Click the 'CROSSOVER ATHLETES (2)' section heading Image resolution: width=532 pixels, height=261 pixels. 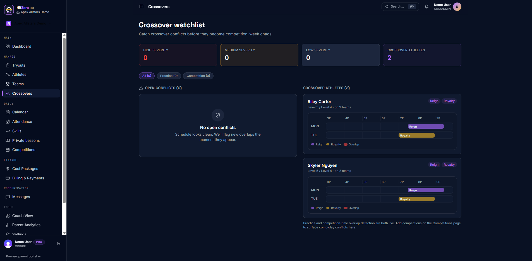[326, 88]
